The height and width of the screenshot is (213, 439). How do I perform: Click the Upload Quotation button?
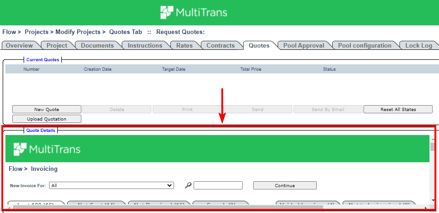click(x=47, y=119)
